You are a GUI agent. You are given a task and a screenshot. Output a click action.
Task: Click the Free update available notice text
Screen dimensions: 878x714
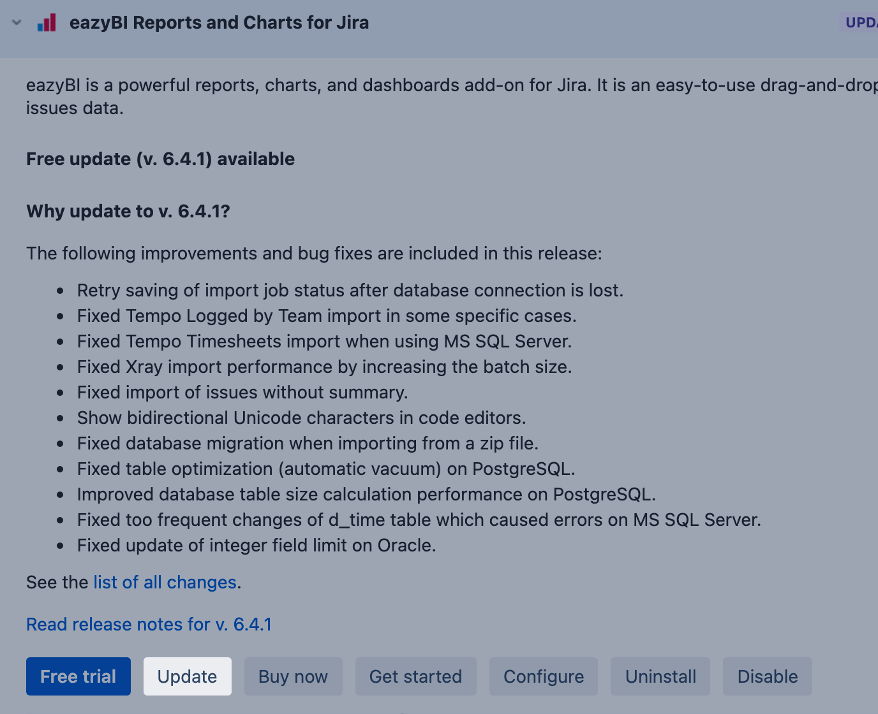(x=160, y=159)
